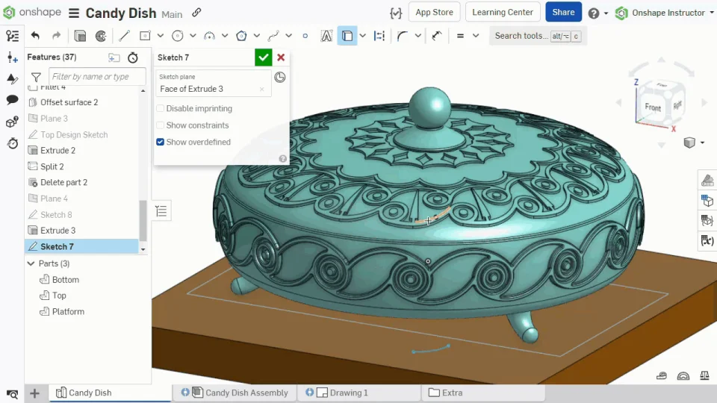Screen dimensions: 717x403
Task: Expand the circle tool dropdown arrow
Action: [x=193, y=36]
